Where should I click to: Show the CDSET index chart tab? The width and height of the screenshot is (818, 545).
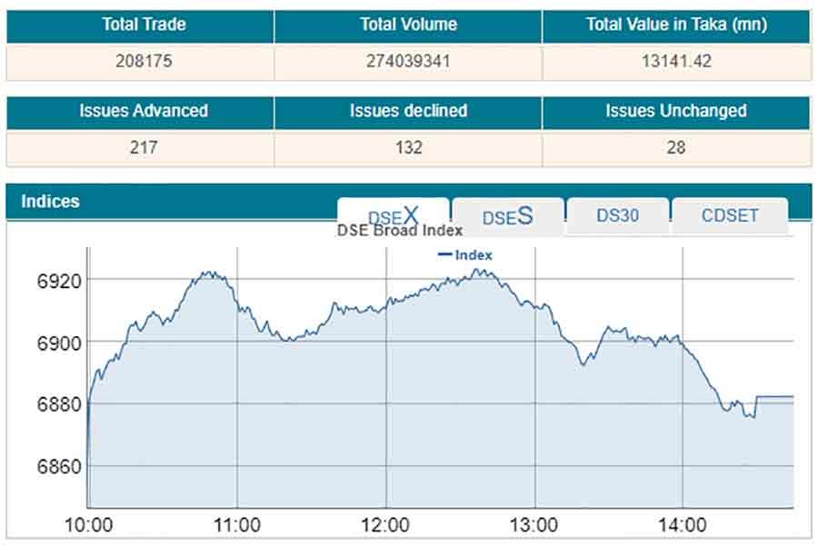[x=729, y=216]
